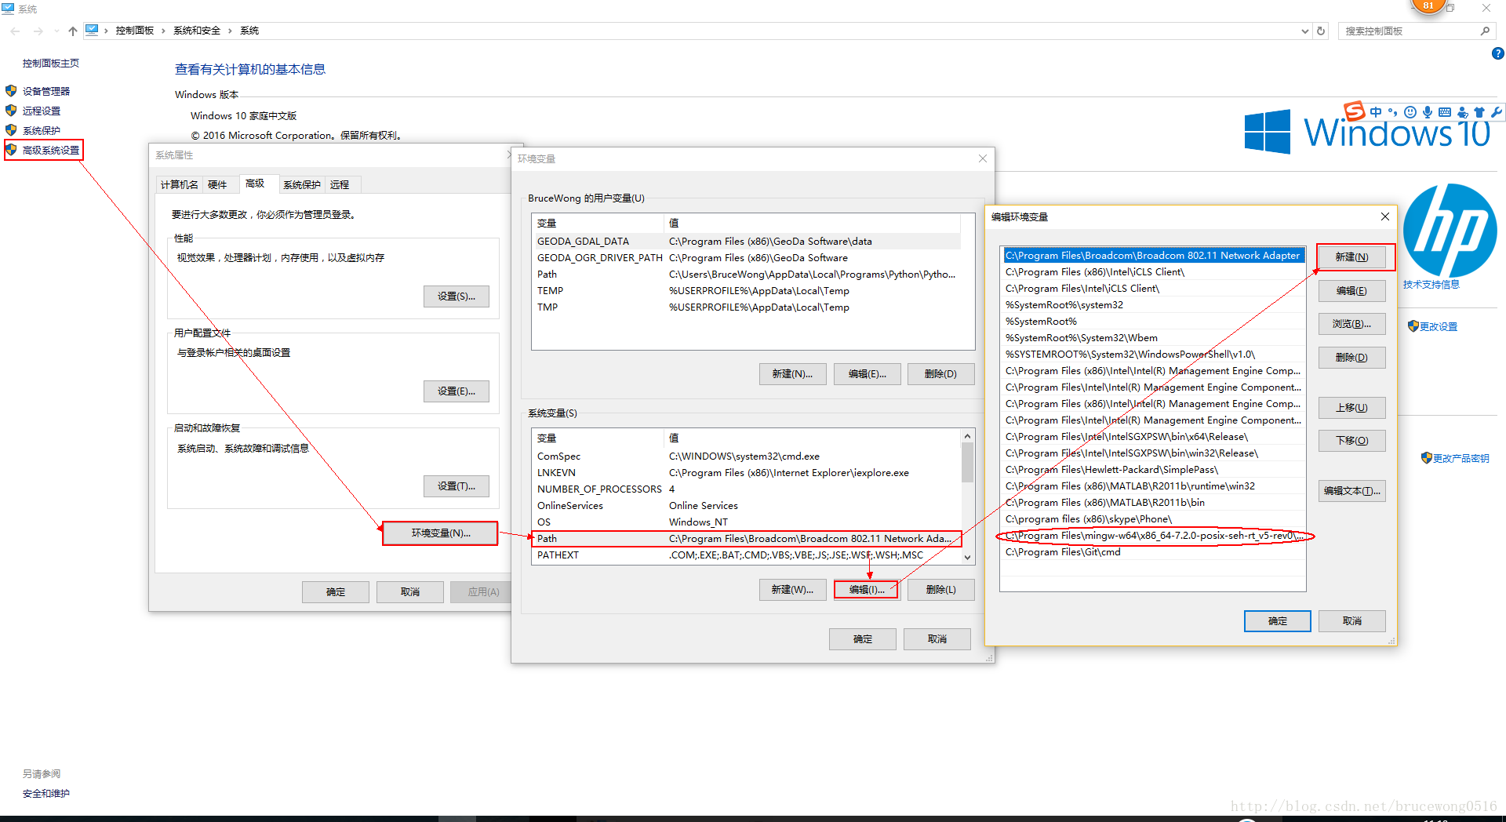Viewport: 1506px width, 822px height.
Task: Click user variables 删除(D) button
Action: pyautogui.click(x=941, y=373)
